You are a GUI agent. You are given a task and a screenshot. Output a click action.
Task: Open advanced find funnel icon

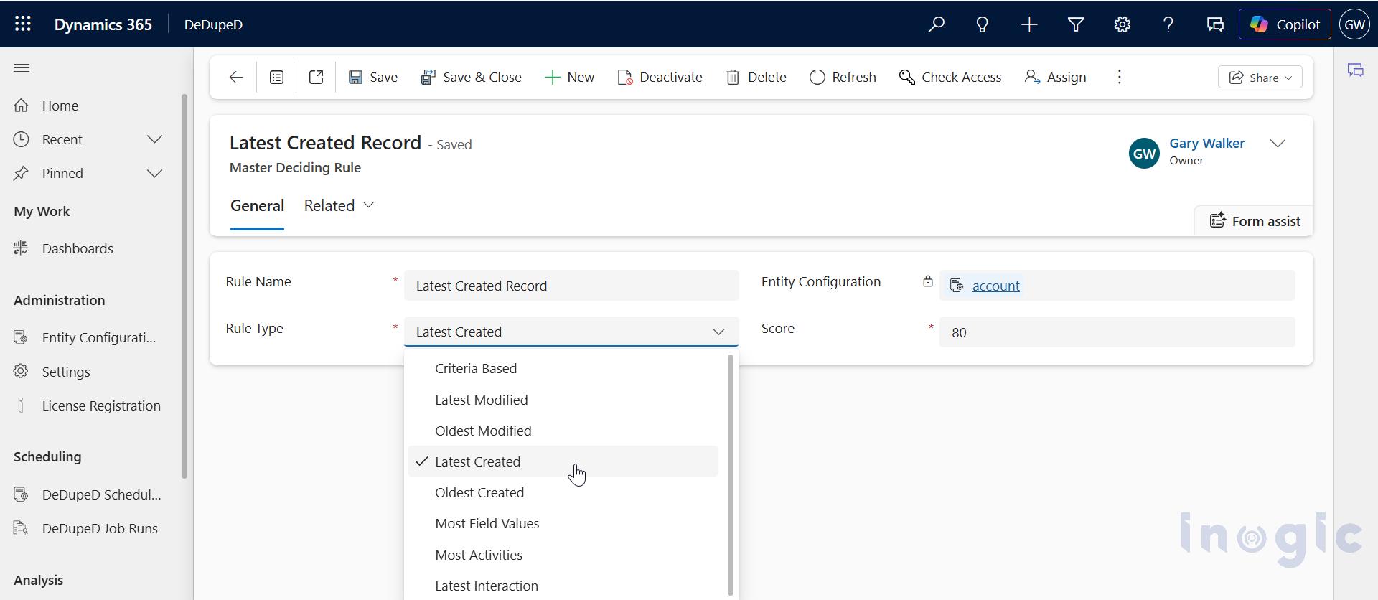[x=1076, y=24]
